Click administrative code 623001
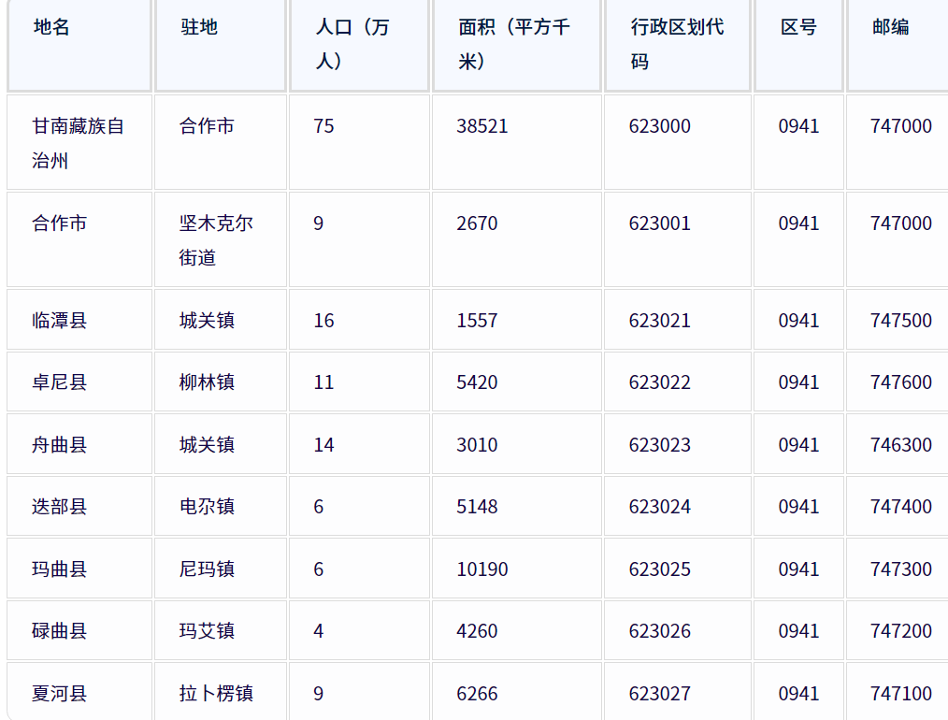The height and width of the screenshot is (720, 948). point(660,223)
